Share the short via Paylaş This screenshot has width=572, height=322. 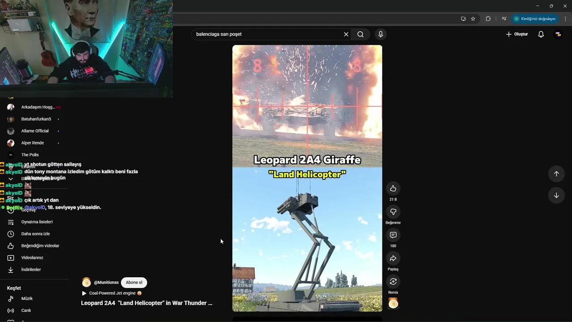click(393, 258)
